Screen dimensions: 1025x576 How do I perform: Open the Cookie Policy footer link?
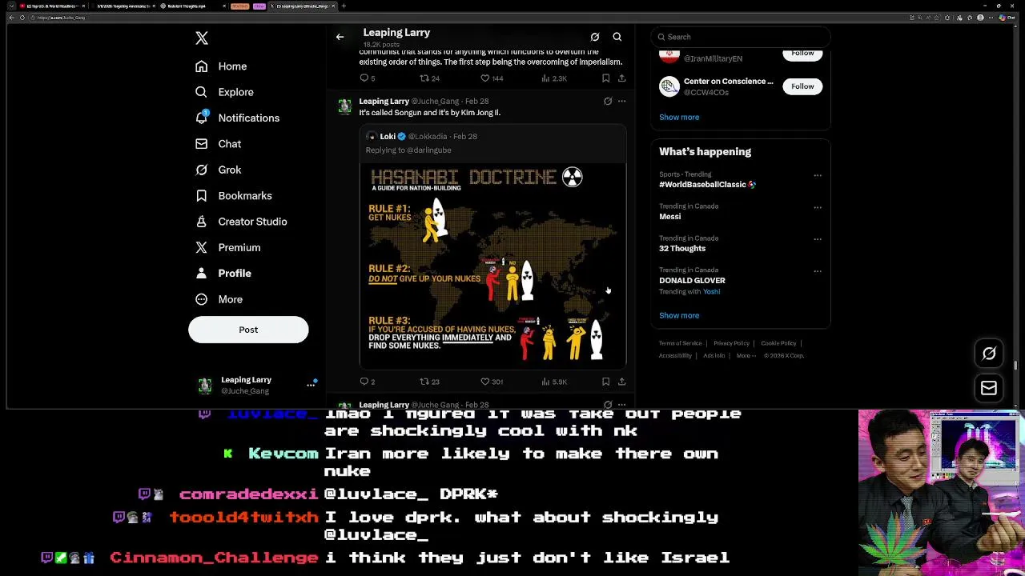tap(778, 343)
